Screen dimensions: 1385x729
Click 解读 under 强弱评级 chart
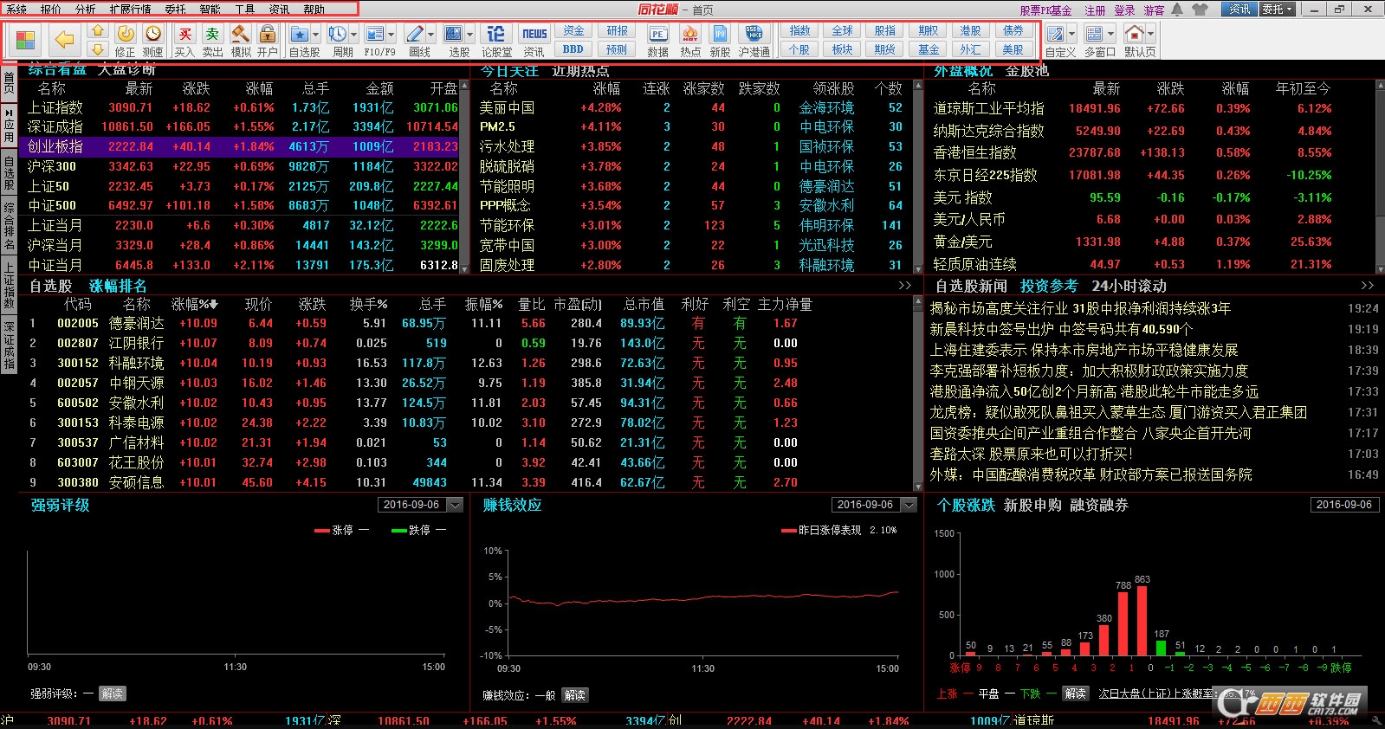click(x=112, y=694)
